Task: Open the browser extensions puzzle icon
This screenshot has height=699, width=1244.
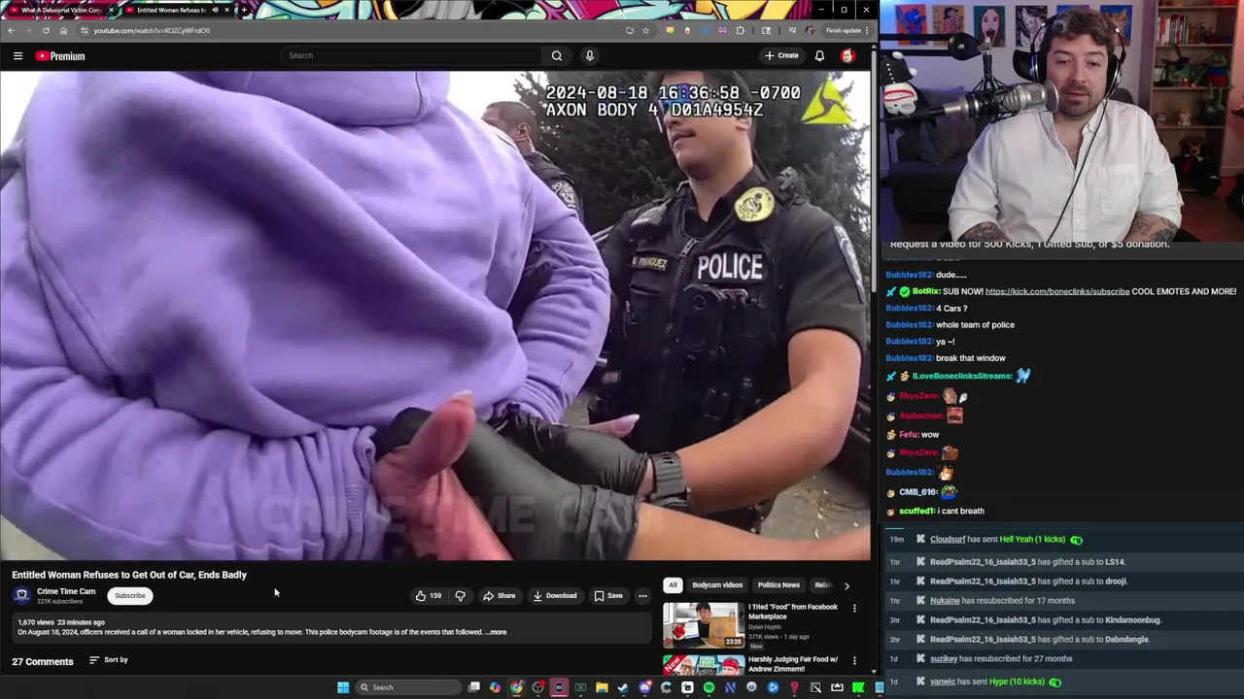Action: [x=741, y=30]
